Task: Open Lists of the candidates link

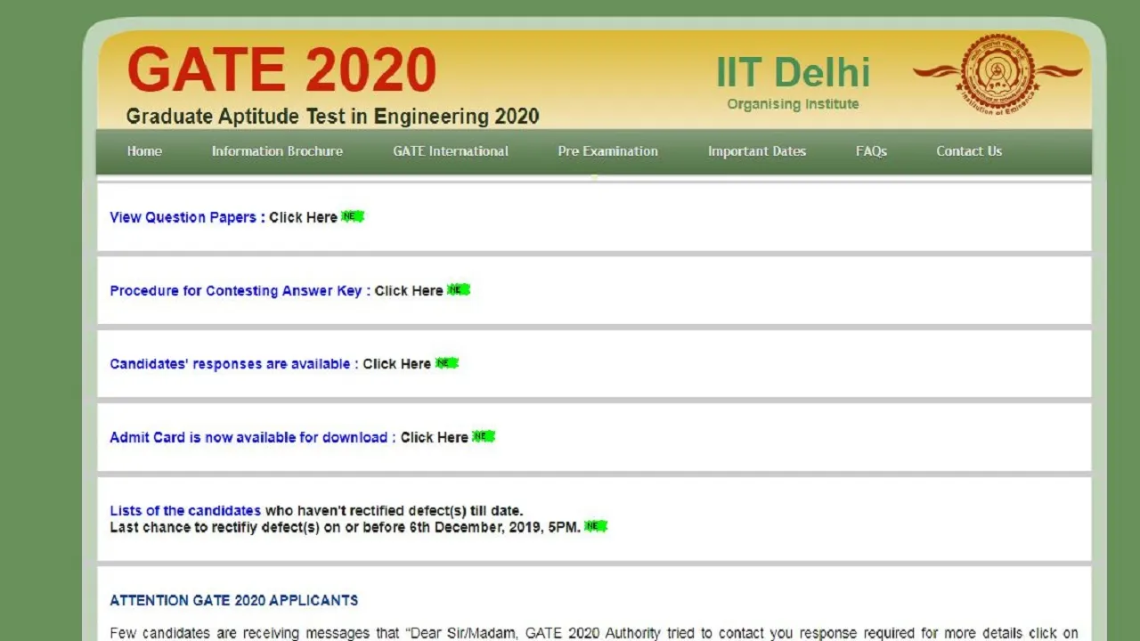Action: pos(185,511)
